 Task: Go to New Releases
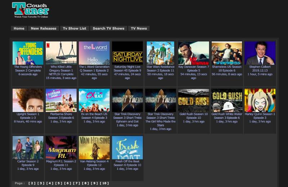click(x=44, y=28)
